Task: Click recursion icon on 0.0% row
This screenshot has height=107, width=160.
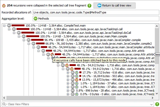Action: [x=77, y=94]
